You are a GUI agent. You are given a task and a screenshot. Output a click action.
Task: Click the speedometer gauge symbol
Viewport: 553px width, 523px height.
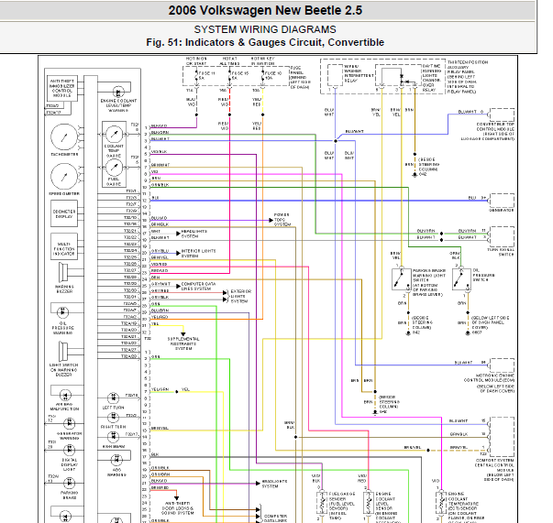tap(64, 177)
